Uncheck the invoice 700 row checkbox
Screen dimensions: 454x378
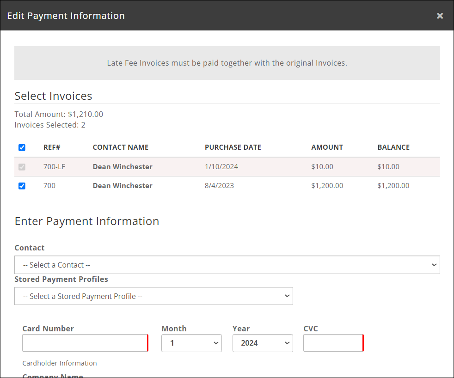tap(22, 186)
